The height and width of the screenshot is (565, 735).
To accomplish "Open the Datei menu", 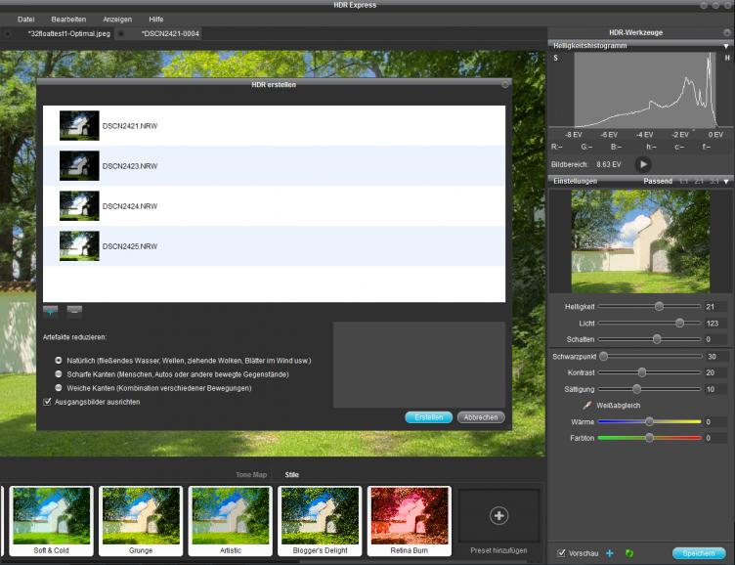I will click(25, 20).
